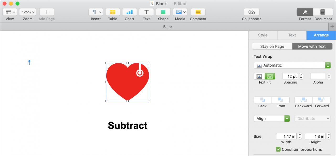Viewport: 336px width, 156px height.
Task: Open the Distribute dropdown
Action: coord(313,119)
